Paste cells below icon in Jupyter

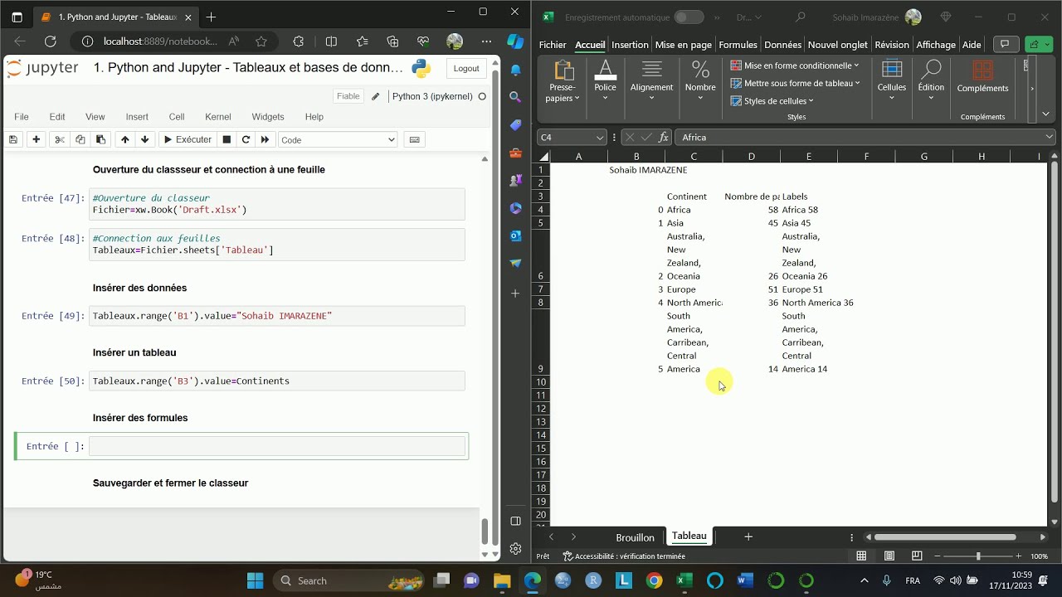[x=101, y=140]
